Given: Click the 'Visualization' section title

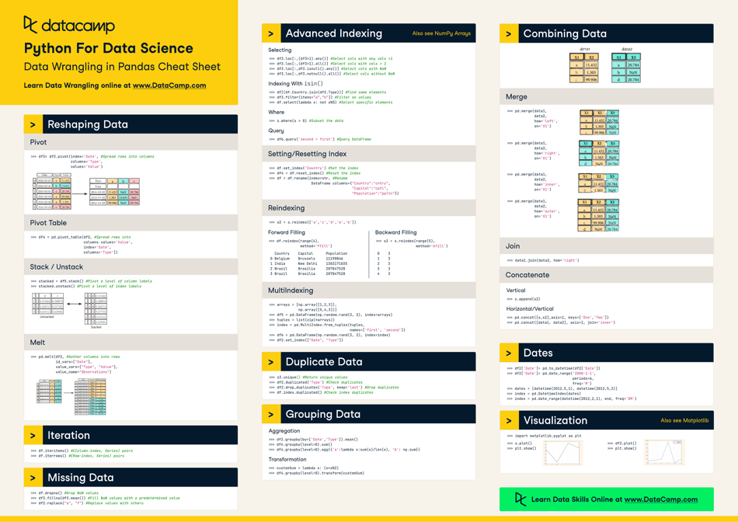Looking at the screenshot, I should click(x=555, y=420).
